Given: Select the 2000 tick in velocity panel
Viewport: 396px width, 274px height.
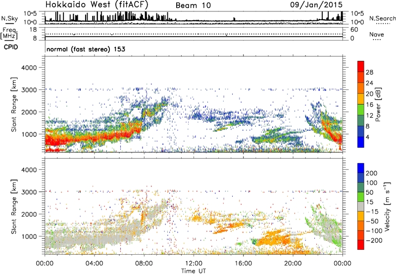Looking at the screenshot, I should click(x=29, y=214).
